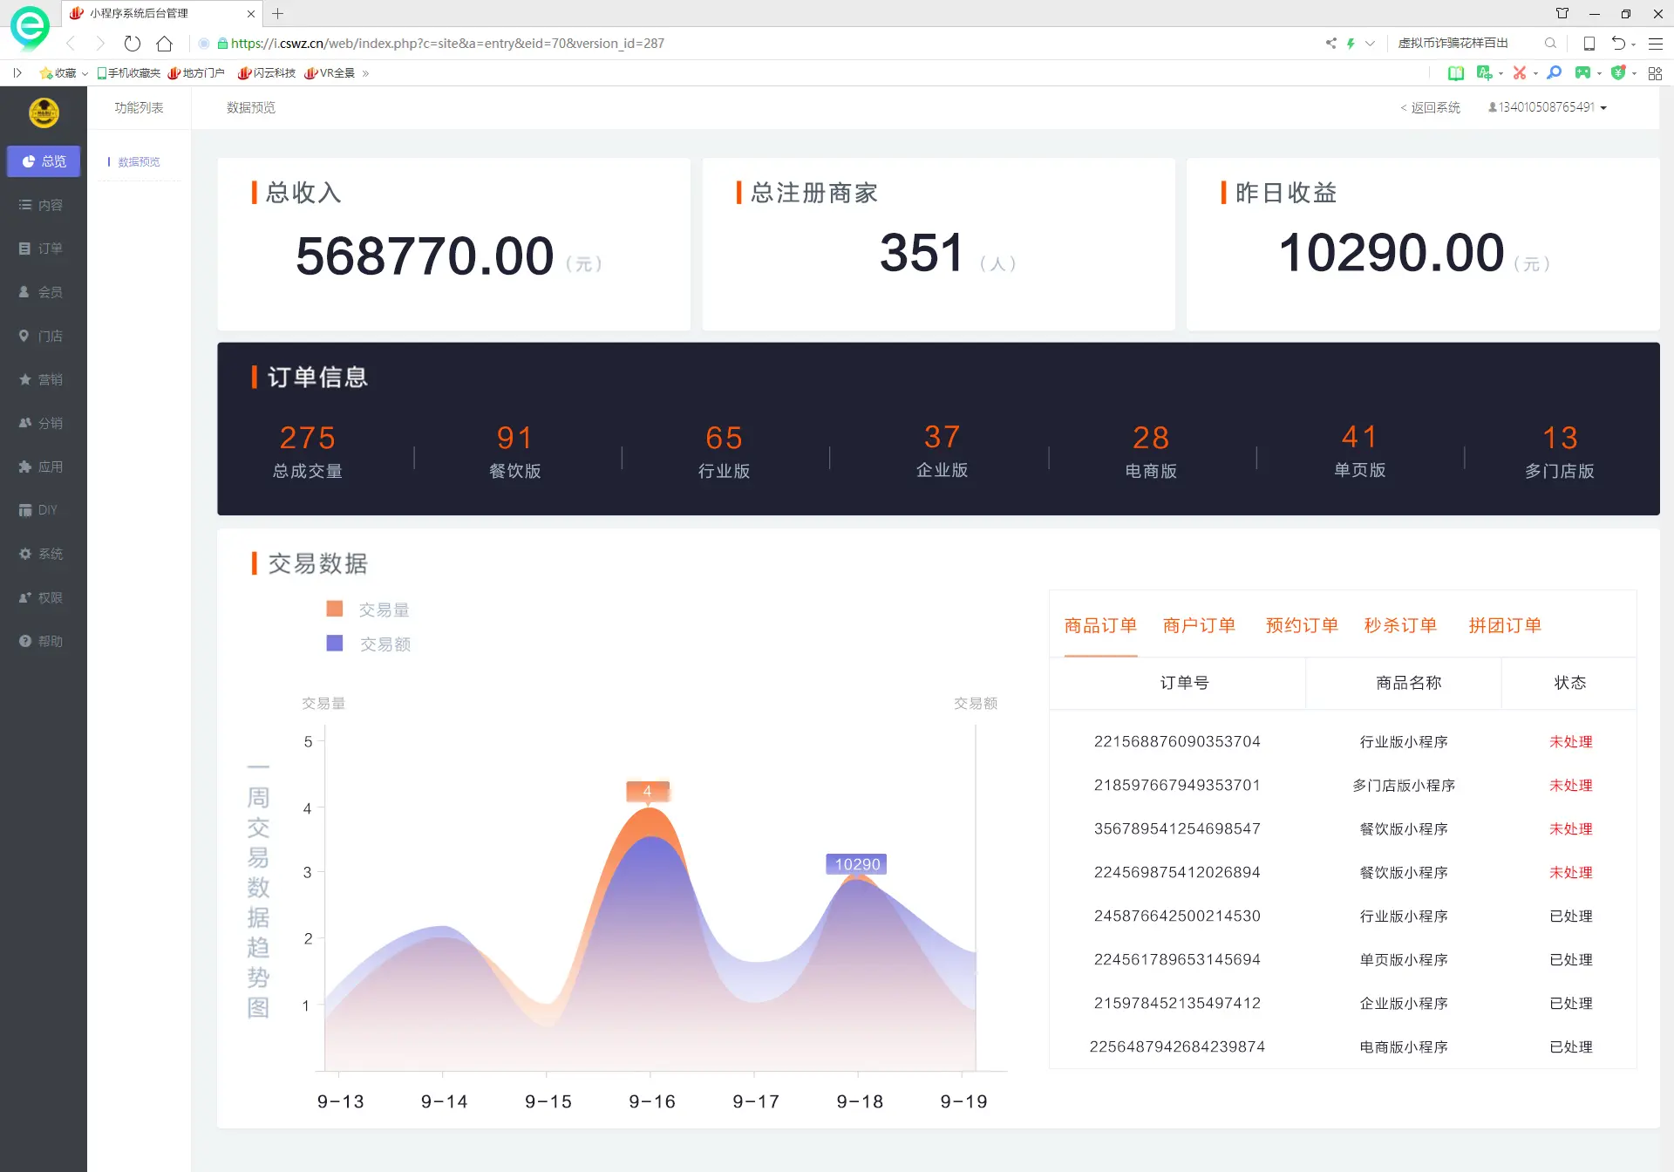Open the 系统 settings gear icon
The height and width of the screenshot is (1172, 1674).
pos(24,554)
